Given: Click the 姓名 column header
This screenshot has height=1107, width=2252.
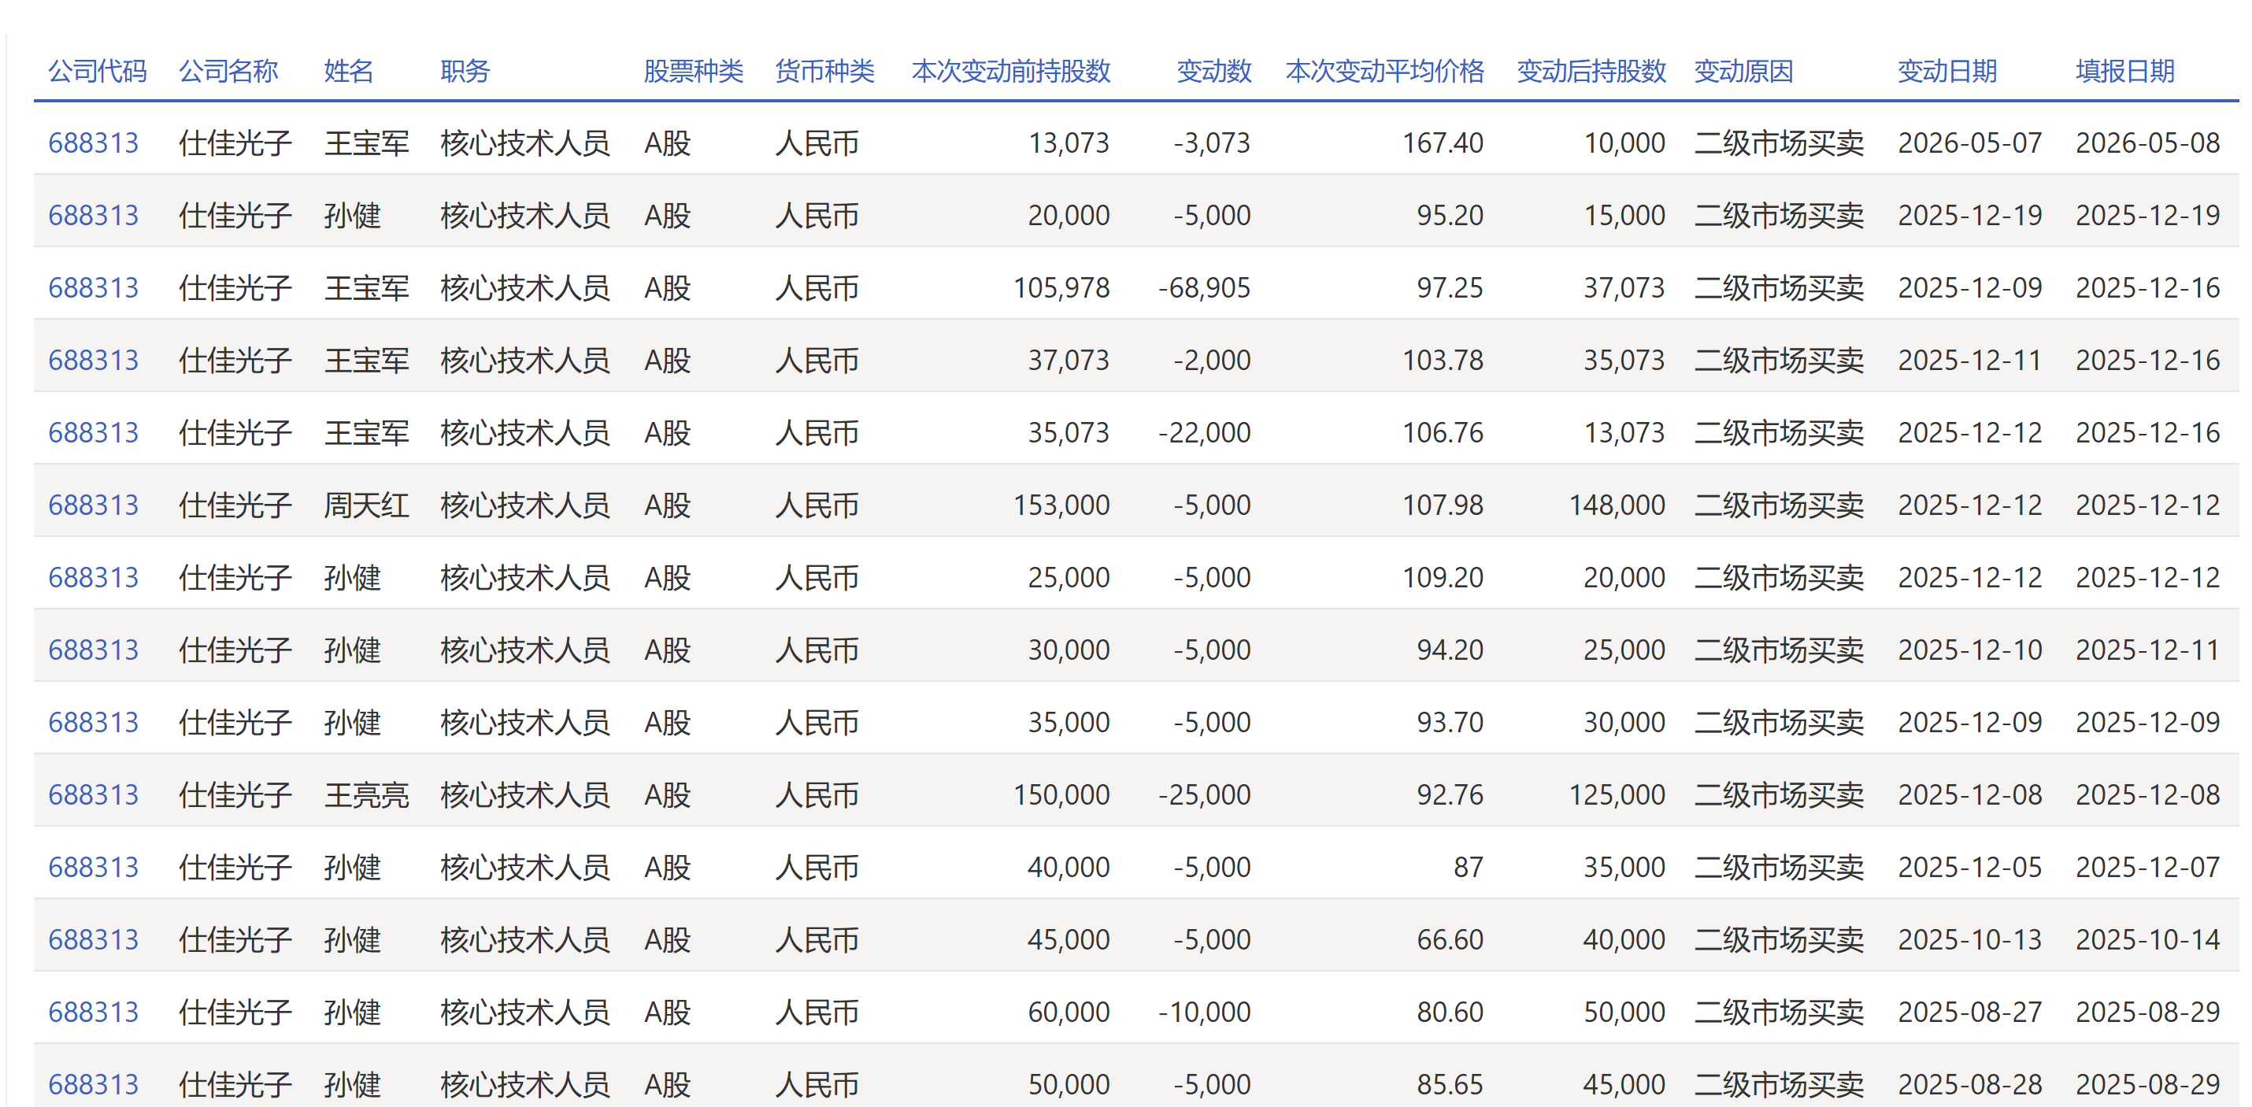Looking at the screenshot, I should 349,71.
